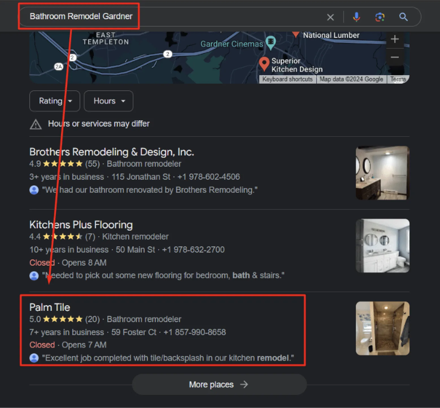Click 'Hours or services may differ' notice

(99, 124)
